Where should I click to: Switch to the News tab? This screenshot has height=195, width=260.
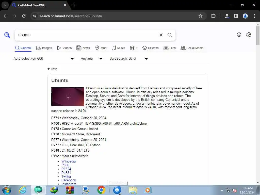pyautogui.click(x=83, y=48)
